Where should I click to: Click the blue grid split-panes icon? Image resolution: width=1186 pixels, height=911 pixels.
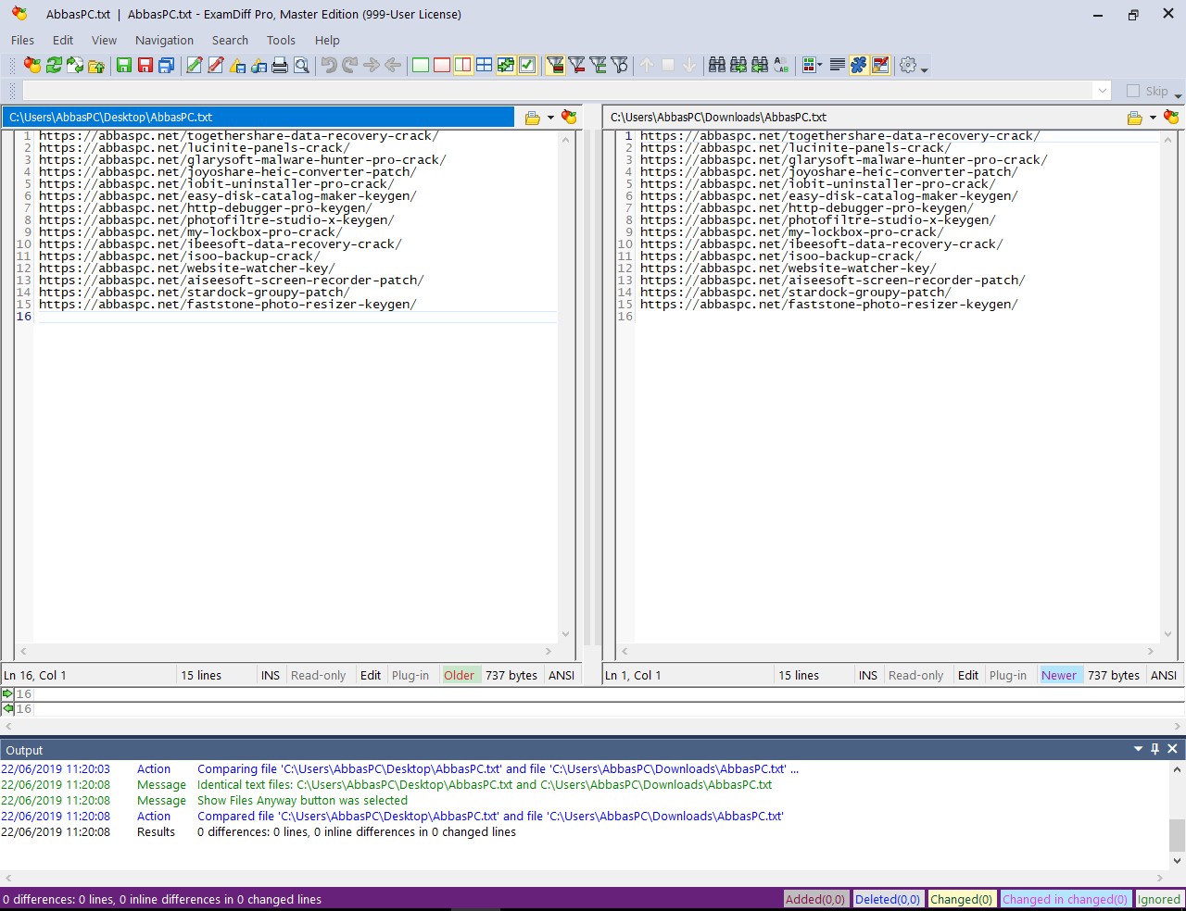tap(485, 65)
